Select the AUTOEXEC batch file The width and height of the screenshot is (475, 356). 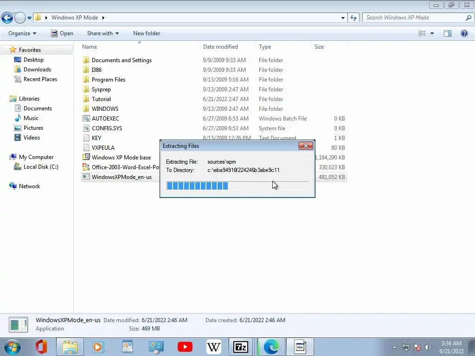coord(105,118)
